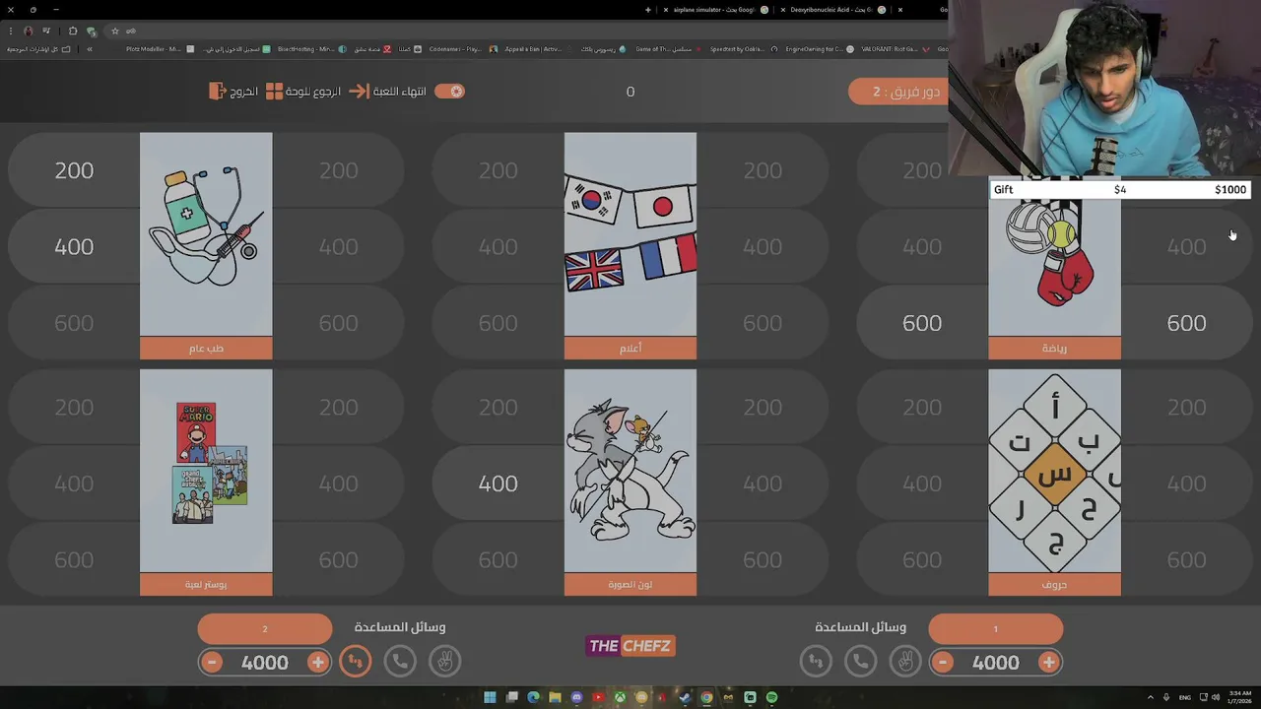
Task: Open the Codenames - Play bookmark
Action: point(461,49)
